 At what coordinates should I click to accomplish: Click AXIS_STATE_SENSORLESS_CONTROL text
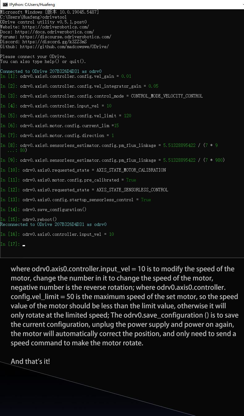point(132,190)
